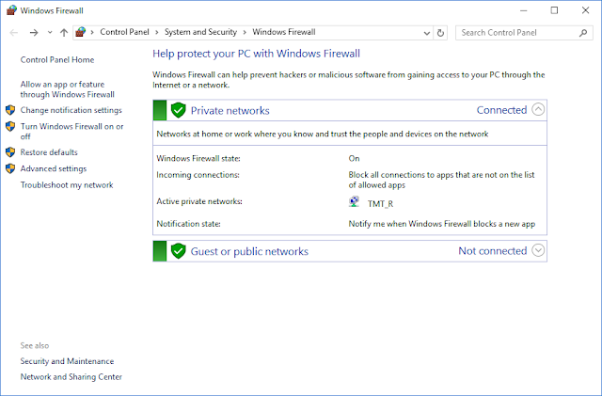This screenshot has width=602, height=396.
Task: Click Restore defaults link
Action: coord(49,152)
